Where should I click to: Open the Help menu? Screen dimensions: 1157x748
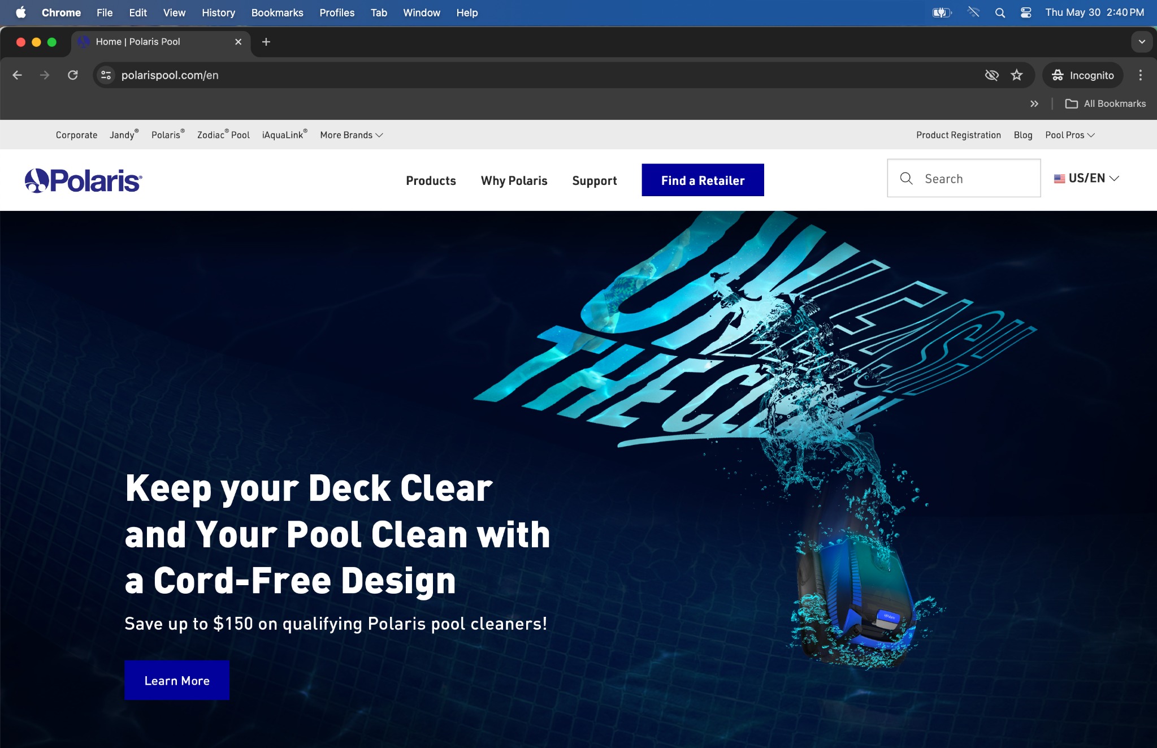467,12
